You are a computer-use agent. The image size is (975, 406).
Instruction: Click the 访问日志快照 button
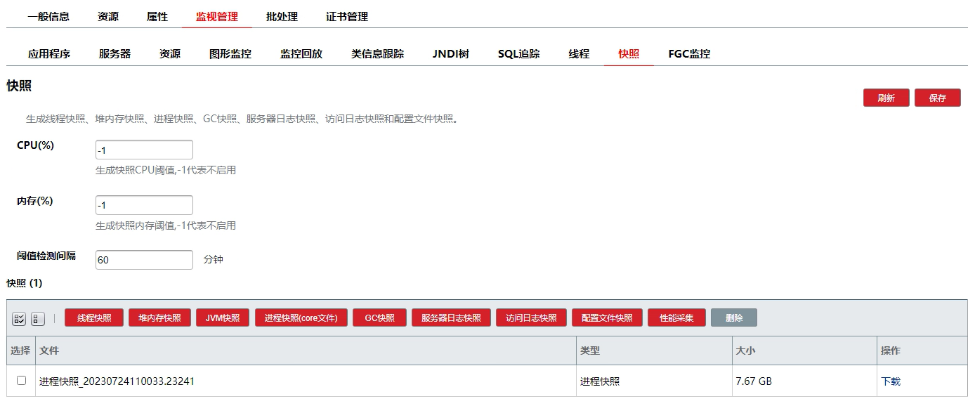point(531,318)
